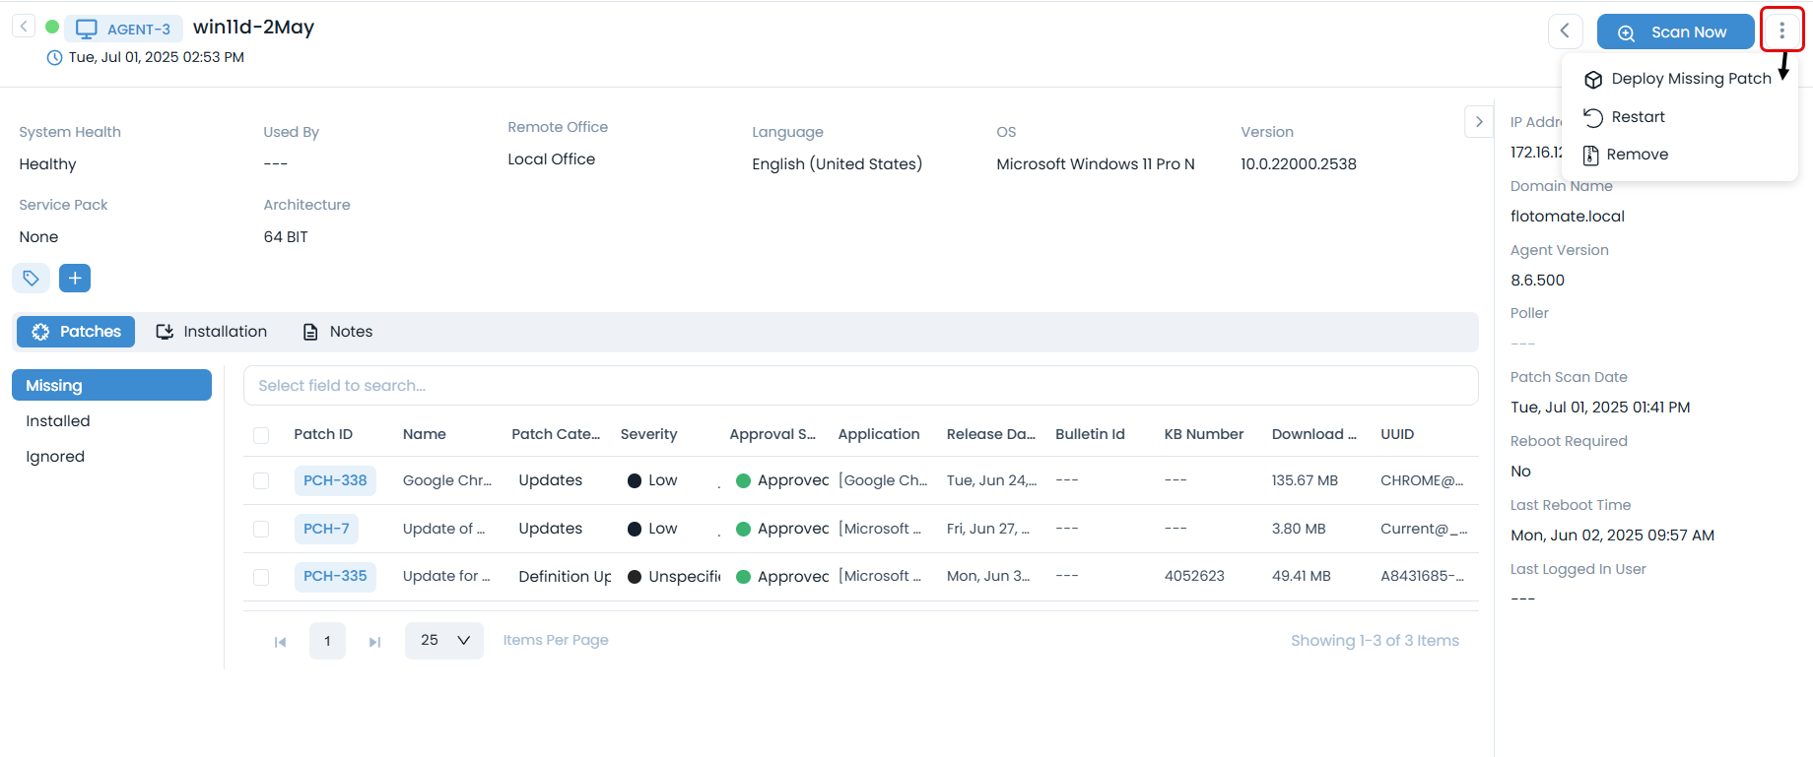The height and width of the screenshot is (757, 1813).
Task: Collapse the right details panel chevron
Action: (x=1478, y=122)
